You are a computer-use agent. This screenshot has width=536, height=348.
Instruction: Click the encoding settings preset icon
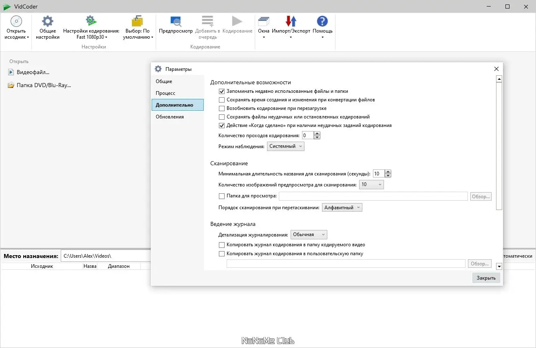tap(91, 21)
